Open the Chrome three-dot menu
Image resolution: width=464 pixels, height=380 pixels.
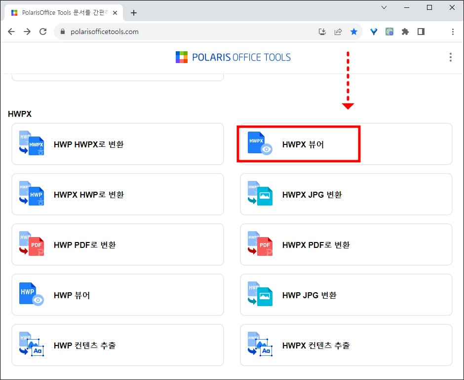click(453, 32)
